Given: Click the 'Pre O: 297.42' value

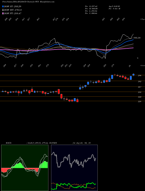Looking at the screenshot, I should pyautogui.click(x=91, y=6).
